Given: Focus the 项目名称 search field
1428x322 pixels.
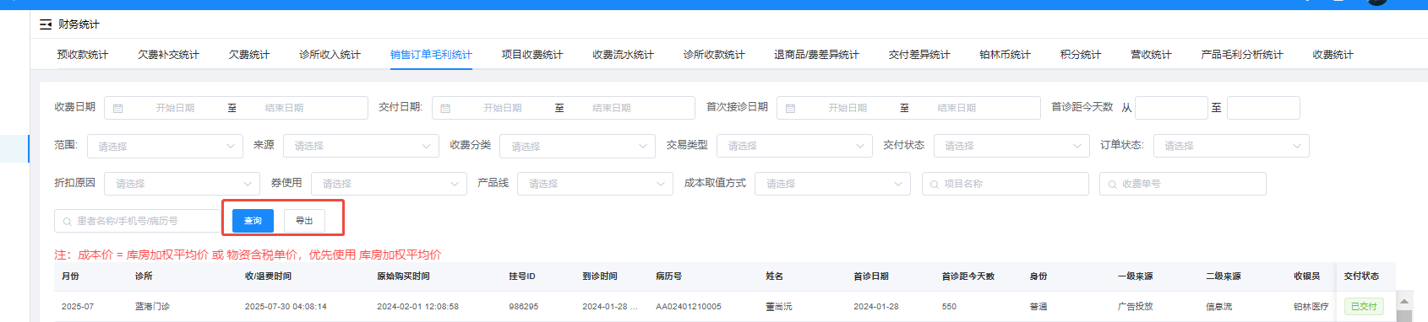Looking at the screenshot, I should (x=1006, y=184).
